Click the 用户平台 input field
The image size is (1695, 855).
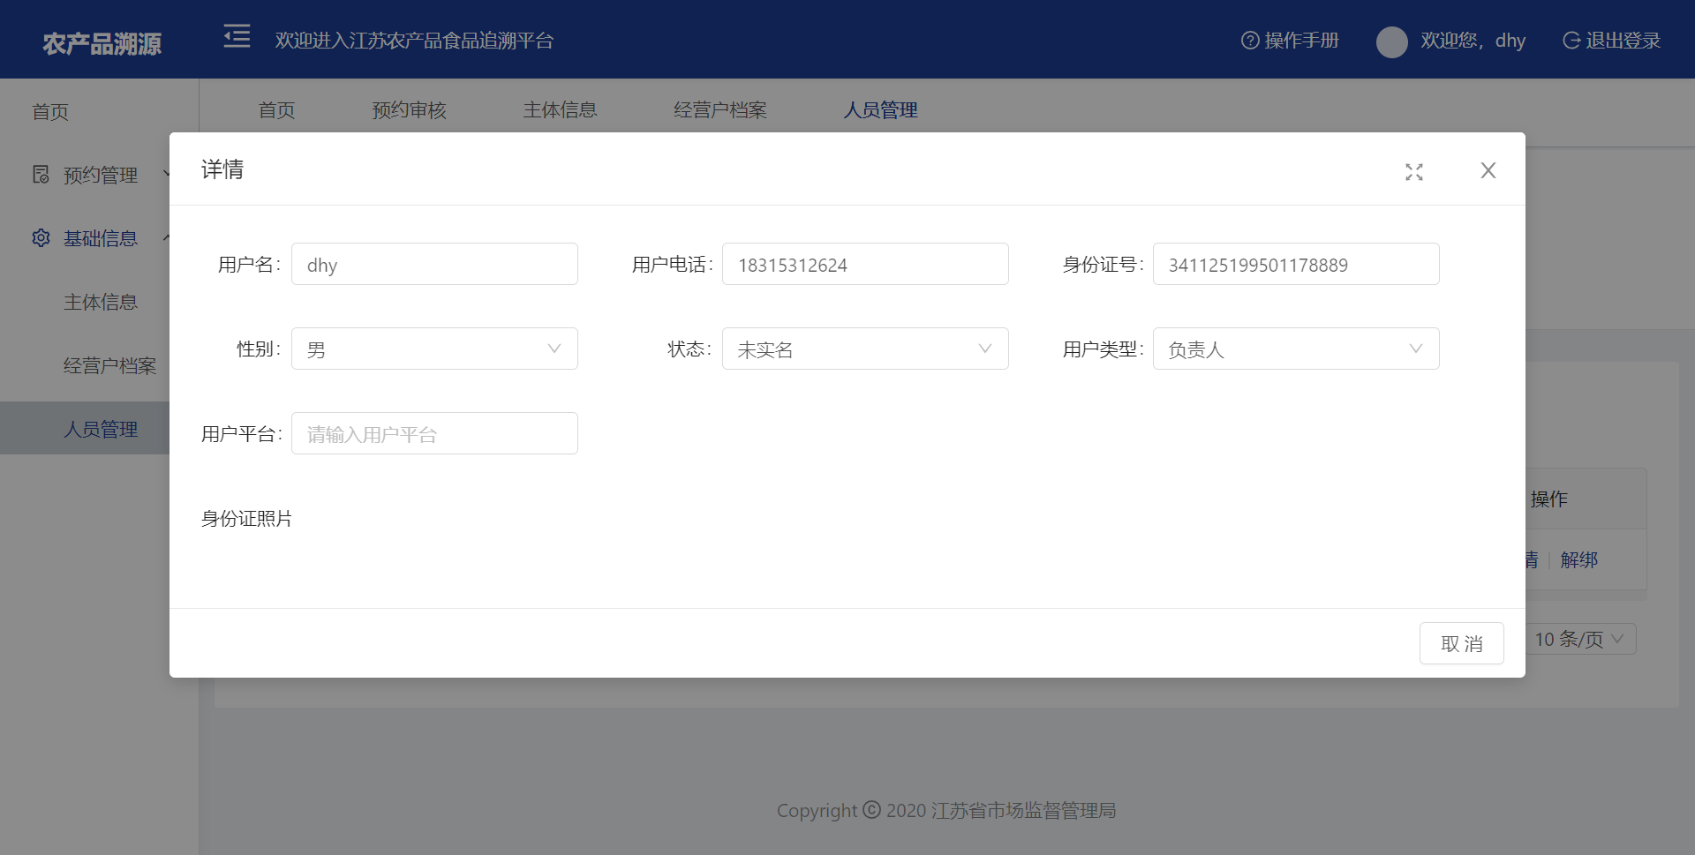click(x=434, y=434)
